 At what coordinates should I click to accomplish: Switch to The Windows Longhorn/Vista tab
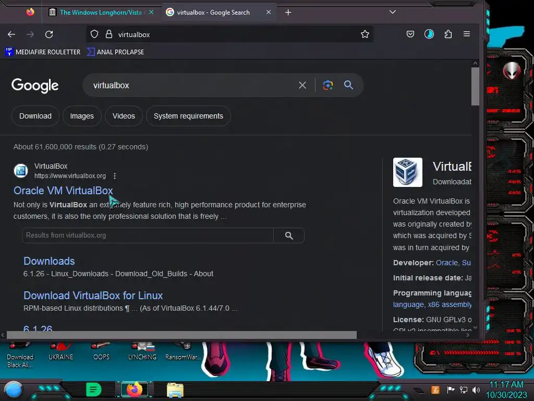point(101,13)
